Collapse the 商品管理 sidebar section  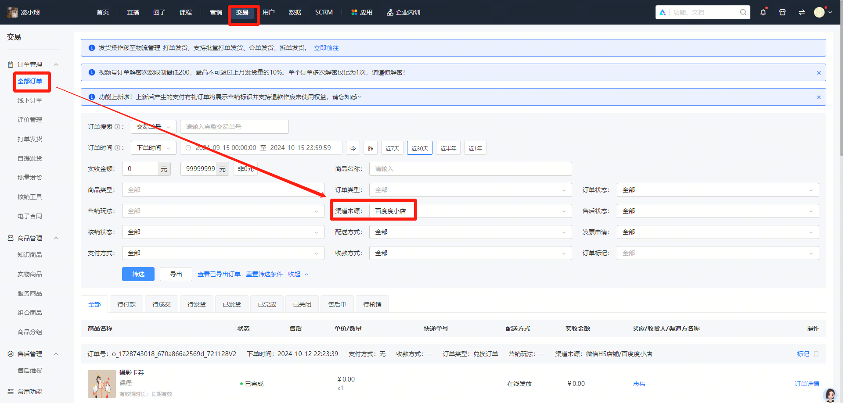56,238
